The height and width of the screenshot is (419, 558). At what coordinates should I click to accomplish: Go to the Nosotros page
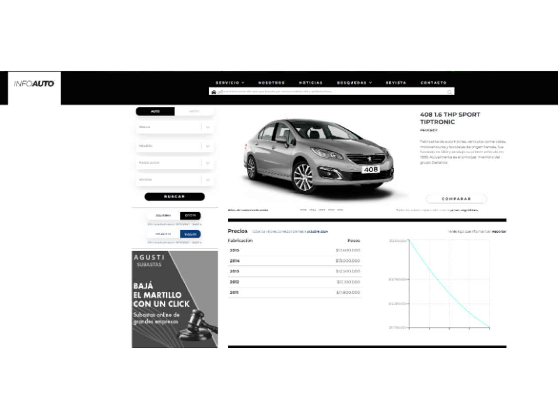(x=271, y=82)
